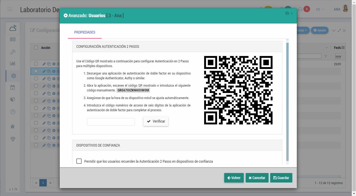
Task: Click the red 0 notification badge
Action: (307, 9)
